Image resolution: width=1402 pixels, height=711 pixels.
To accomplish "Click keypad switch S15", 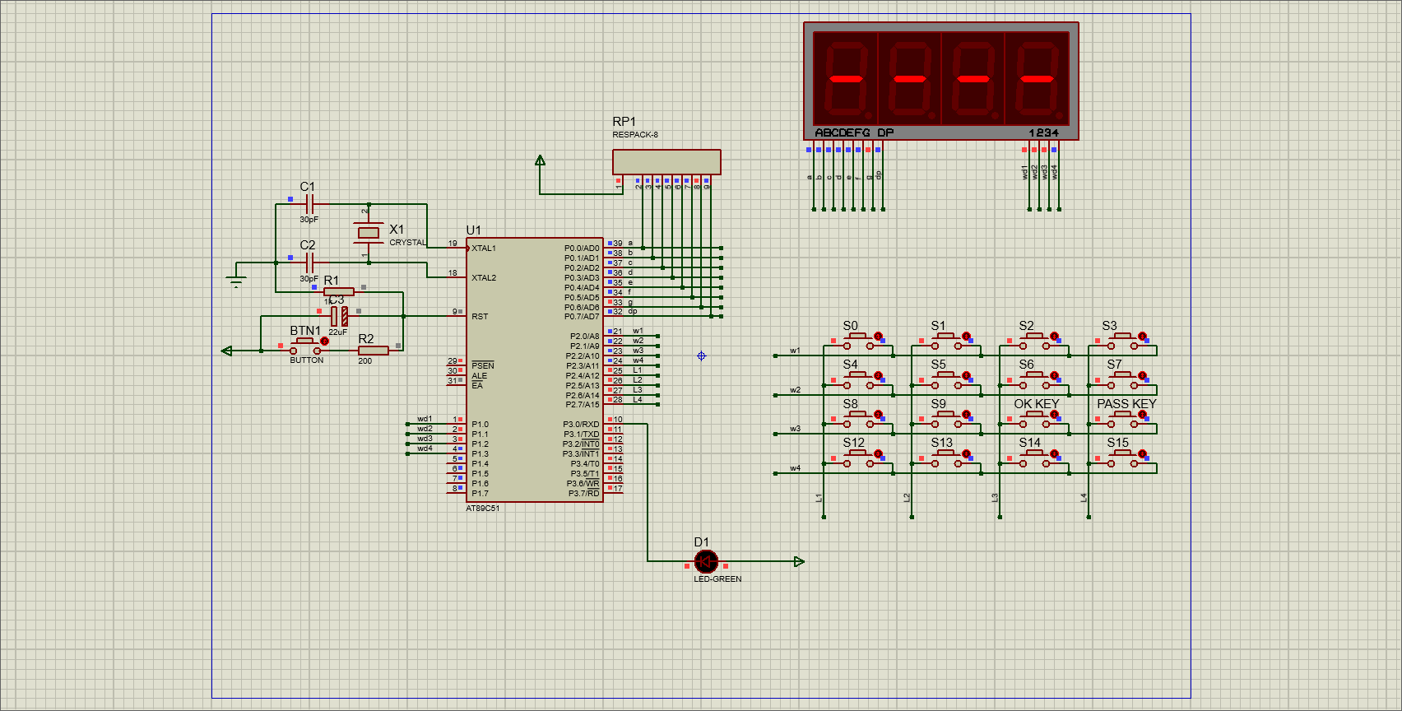I will 1123,458.
